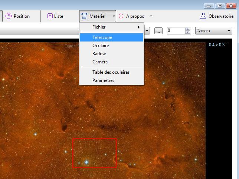
Task: Open the Fichier submenu
Action: point(112,27)
